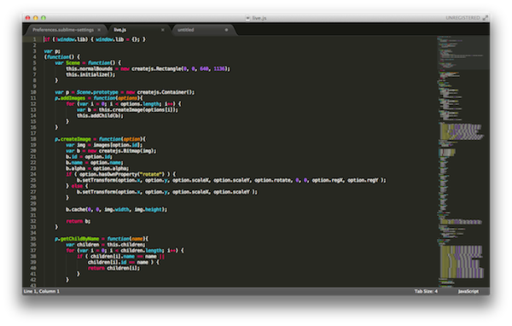512x326 pixels.
Task: Close the Preferences.sublime-settings tab
Action: click(99, 30)
